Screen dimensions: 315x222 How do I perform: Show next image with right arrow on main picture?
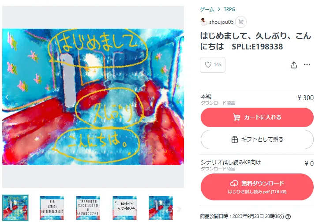(x=179, y=97)
